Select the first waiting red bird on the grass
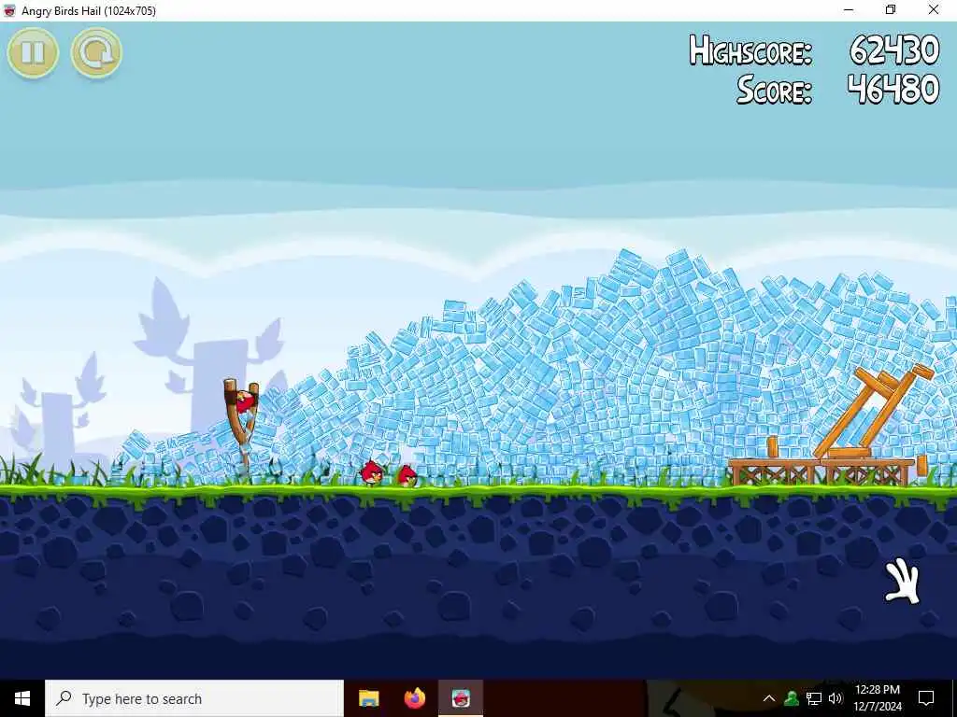957x717 pixels. click(x=372, y=472)
